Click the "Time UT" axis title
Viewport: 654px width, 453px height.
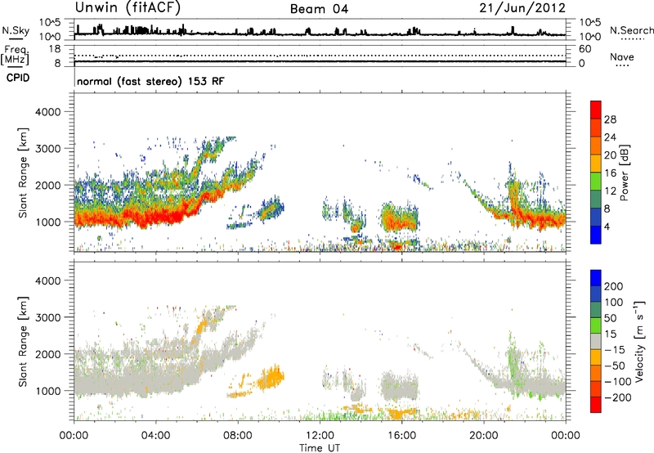[x=320, y=448]
